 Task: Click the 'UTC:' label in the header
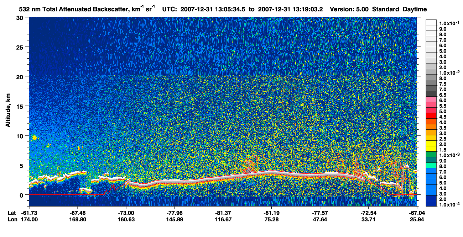(169, 9)
